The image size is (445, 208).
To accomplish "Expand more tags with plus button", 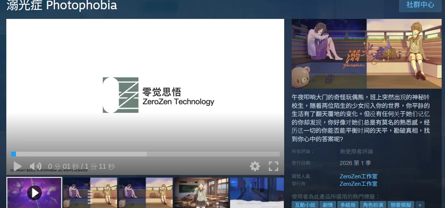I will coord(420,205).
